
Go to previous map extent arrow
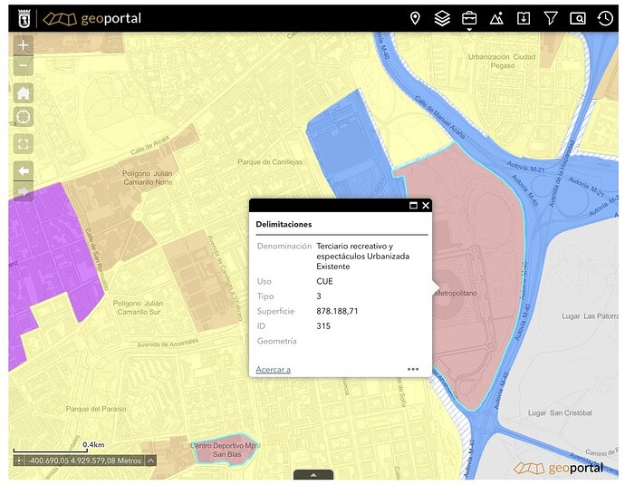click(x=24, y=171)
